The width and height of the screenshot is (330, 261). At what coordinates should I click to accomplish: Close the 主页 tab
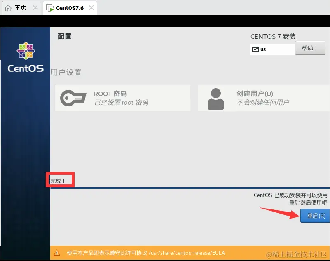click(x=35, y=8)
